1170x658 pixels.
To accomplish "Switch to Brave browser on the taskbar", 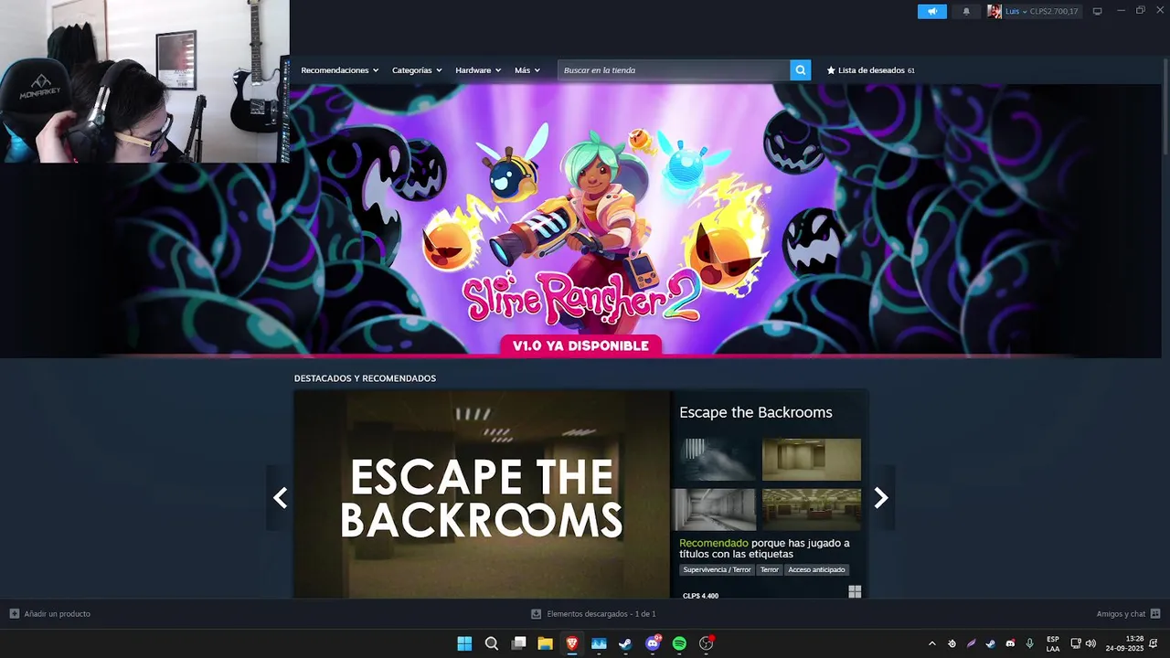I will tap(572, 643).
